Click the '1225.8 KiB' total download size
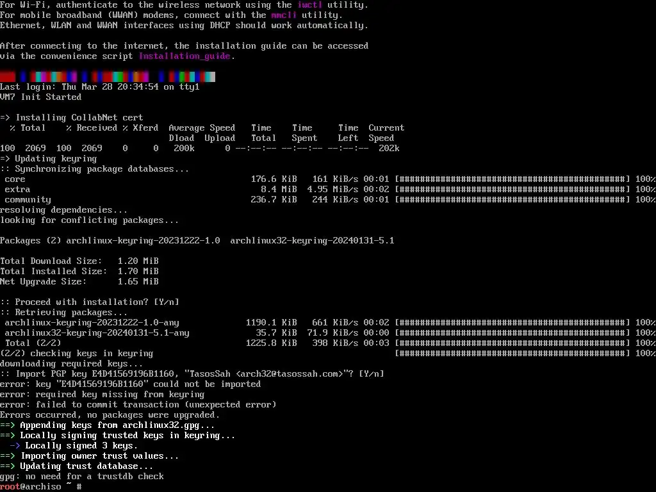The height and width of the screenshot is (492, 656). point(271,343)
